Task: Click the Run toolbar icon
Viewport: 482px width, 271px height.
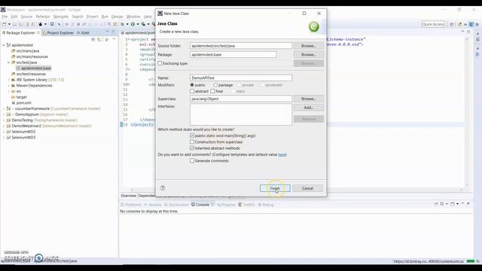Action: 133,24
